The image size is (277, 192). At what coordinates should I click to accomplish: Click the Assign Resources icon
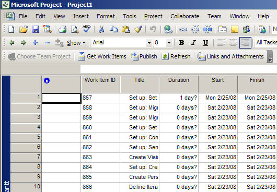[247, 29]
